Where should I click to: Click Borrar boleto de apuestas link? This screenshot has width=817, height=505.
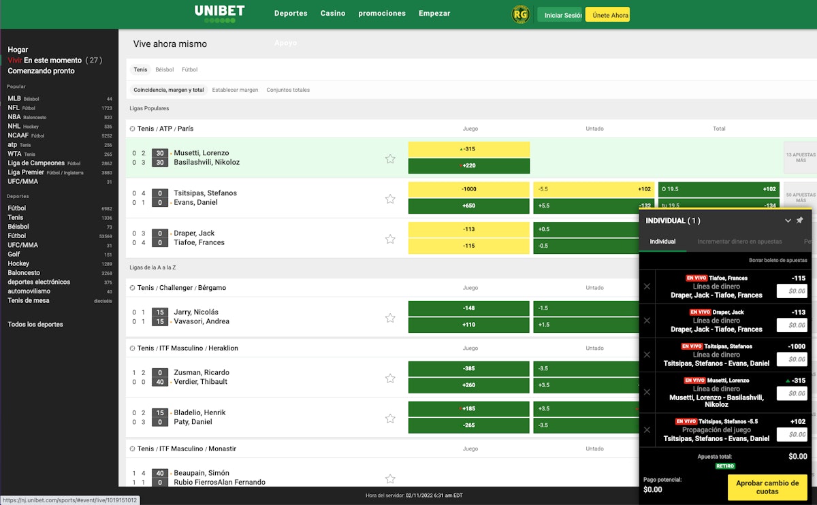coord(778,260)
